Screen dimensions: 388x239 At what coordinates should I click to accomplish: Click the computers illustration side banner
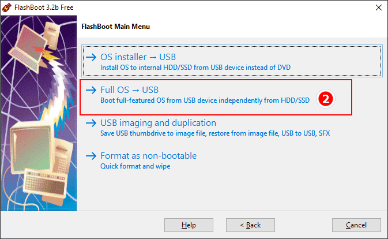[x=39, y=113]
